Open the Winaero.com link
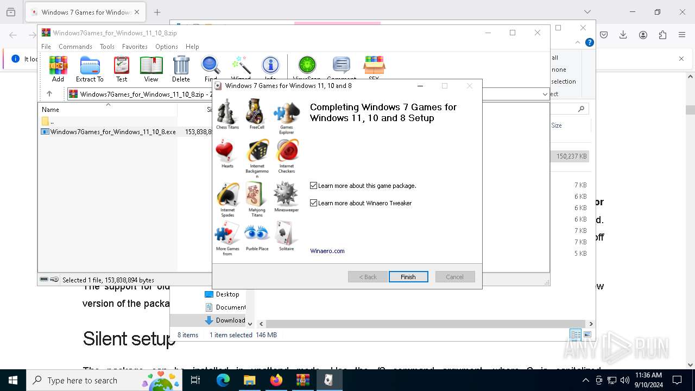The height and width of the screenshot is (391, 695). pos(327,251)
